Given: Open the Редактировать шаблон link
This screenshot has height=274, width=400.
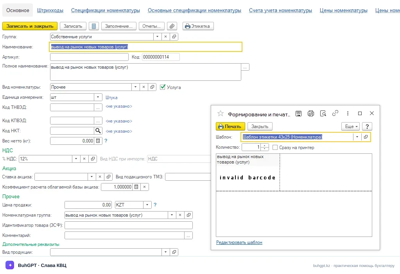Looking at the screenshot, I should click(x=239, y=242).
